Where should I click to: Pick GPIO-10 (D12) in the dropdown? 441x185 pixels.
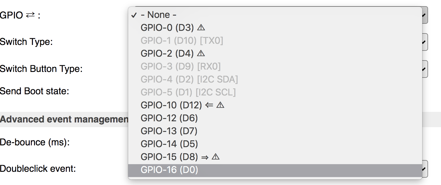275,105
